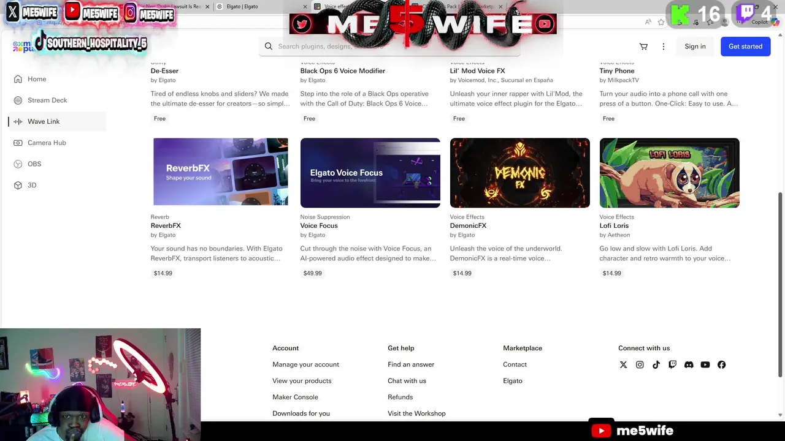Open the Instagram footer icon
This screenshot has width=785, height=441.
tap(640, 364)
